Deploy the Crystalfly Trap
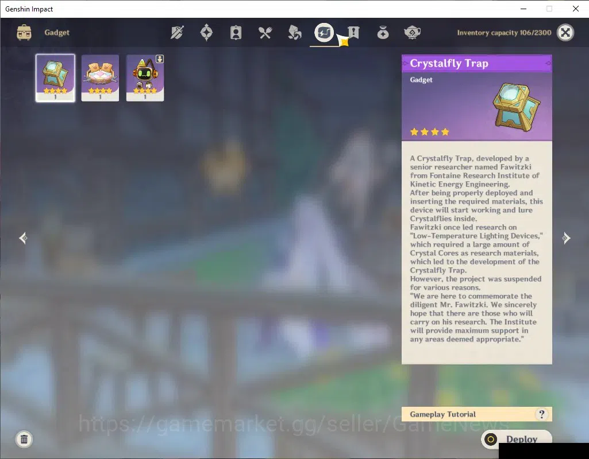 [517, 439]
